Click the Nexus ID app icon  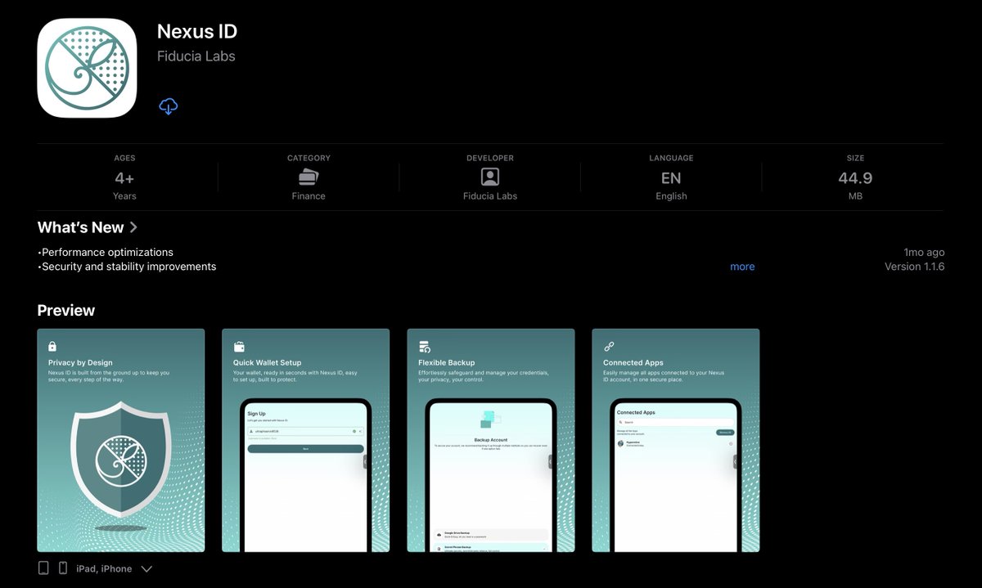coord(87,68)
